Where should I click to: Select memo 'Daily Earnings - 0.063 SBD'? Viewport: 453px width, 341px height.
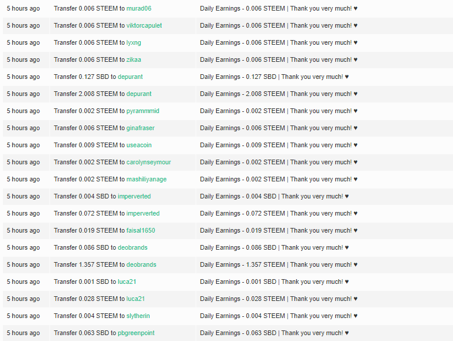pos(238,333)
